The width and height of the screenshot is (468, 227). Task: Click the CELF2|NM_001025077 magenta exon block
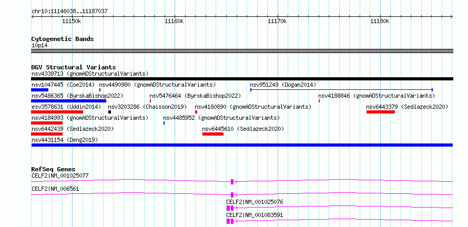[232, 181]
